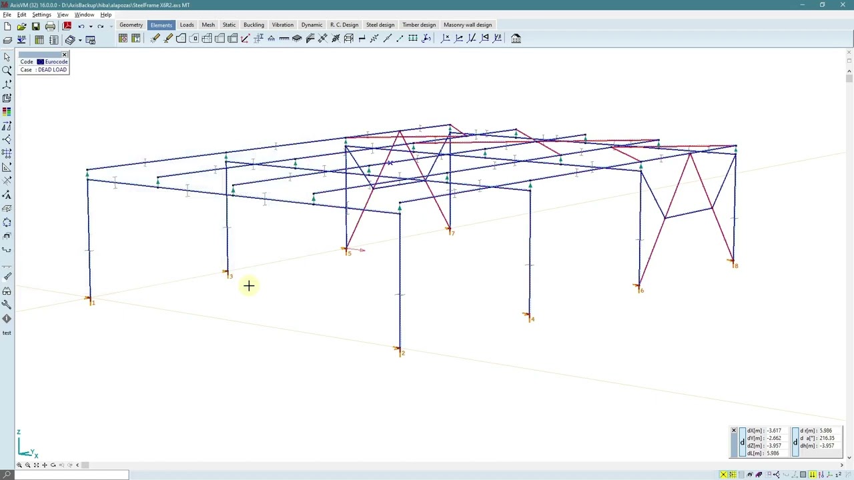Click the binoculars find icon in left sidebar
This screenshot has width=854, height=480.
7,291
